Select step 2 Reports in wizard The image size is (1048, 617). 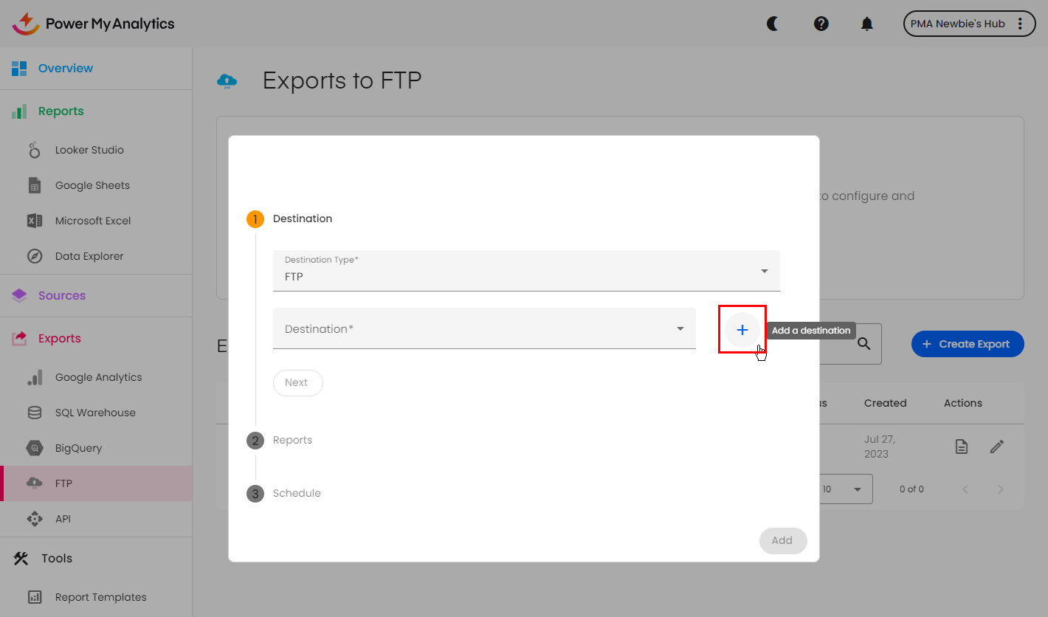click(x=292, y=441)
